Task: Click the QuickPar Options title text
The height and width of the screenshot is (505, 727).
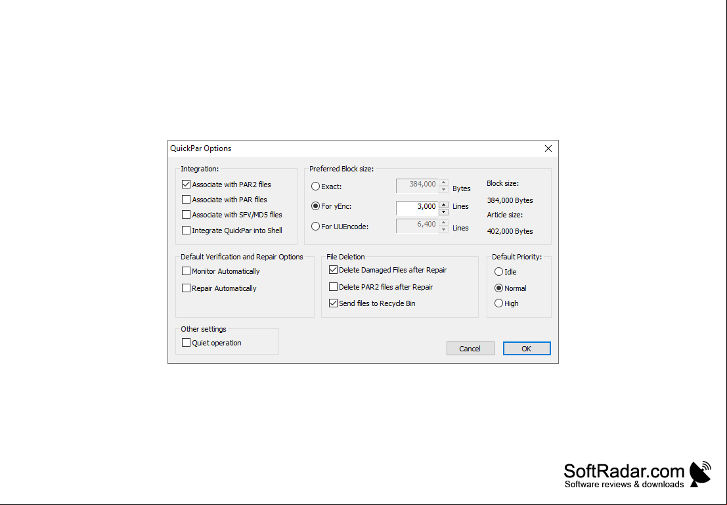Action: point(201,148)
